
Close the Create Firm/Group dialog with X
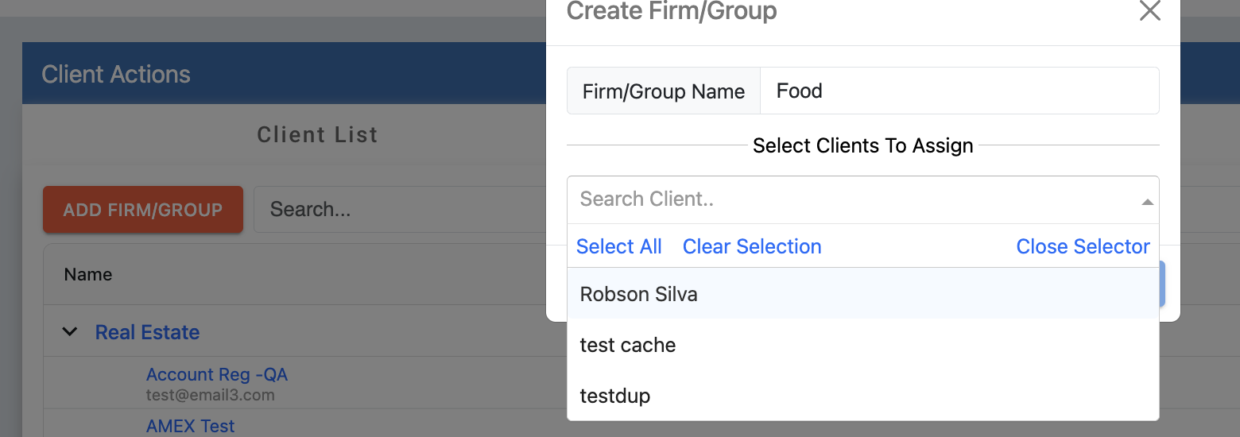click(1149, 11)
